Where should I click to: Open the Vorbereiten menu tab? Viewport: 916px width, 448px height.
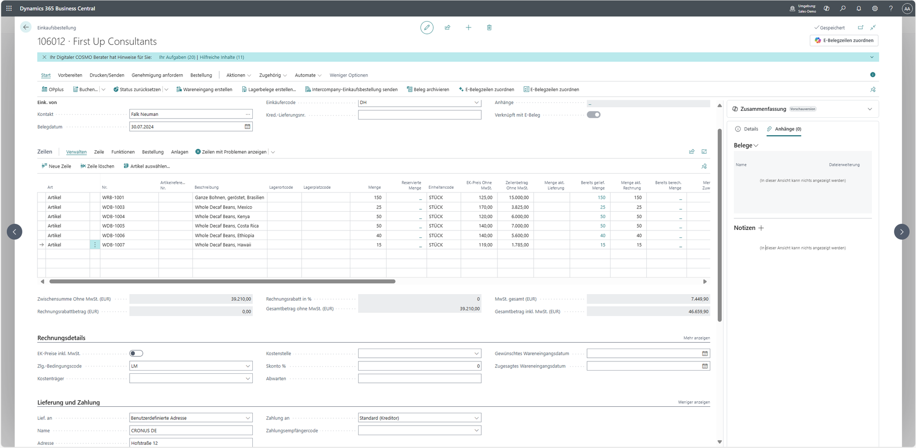click(x=70, y=75)
